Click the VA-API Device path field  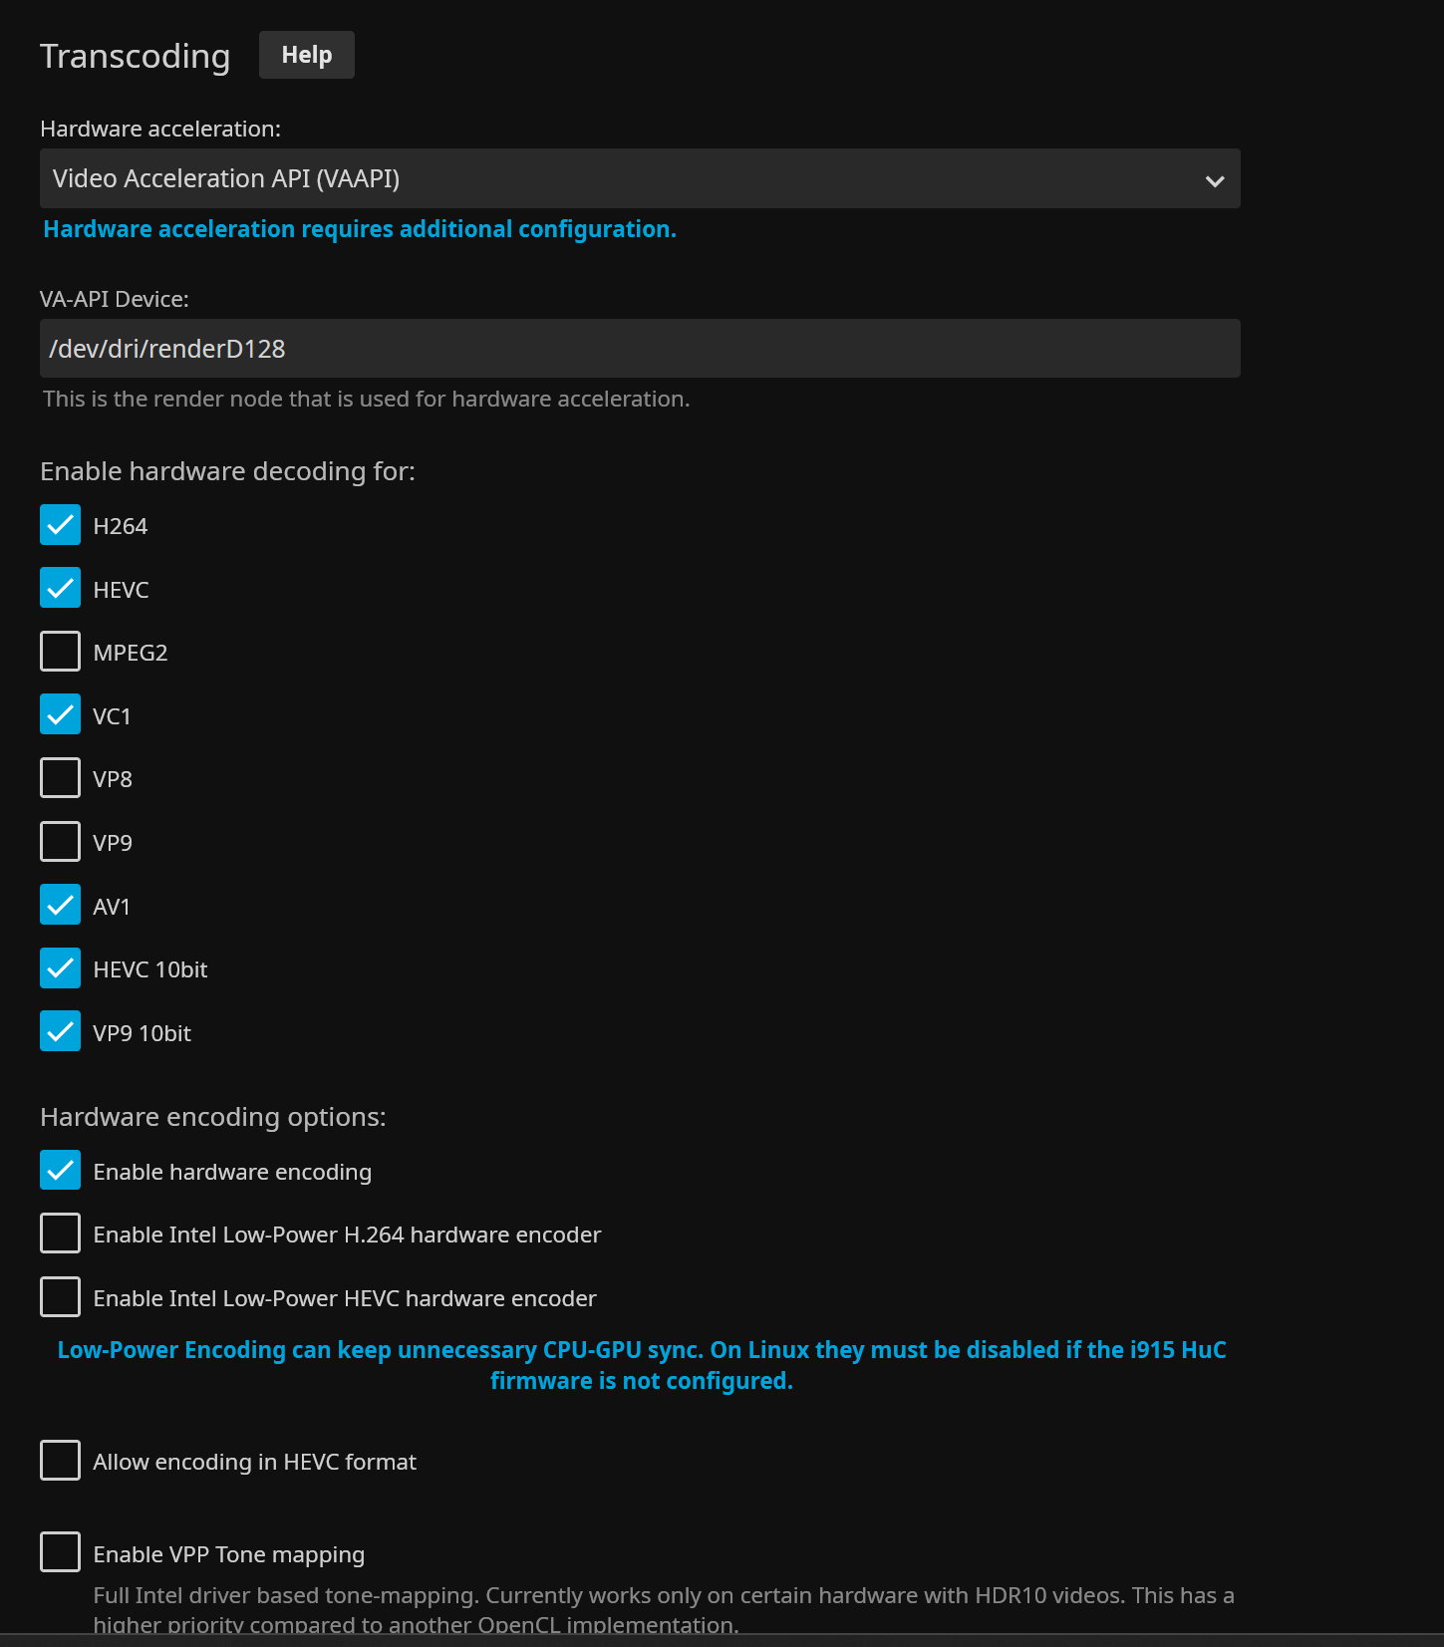[638, 349]
